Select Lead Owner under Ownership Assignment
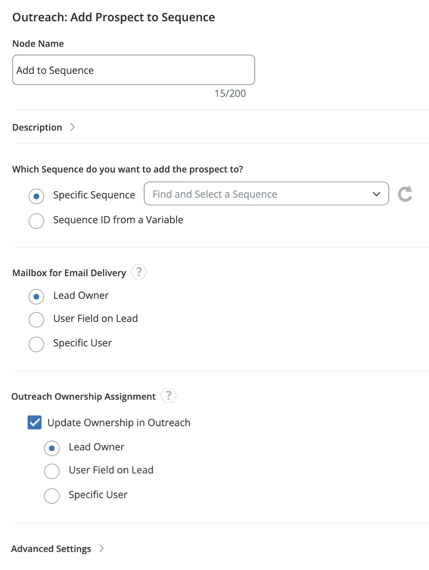The width and height of the screenshot is (429, 570). (52, 448)
